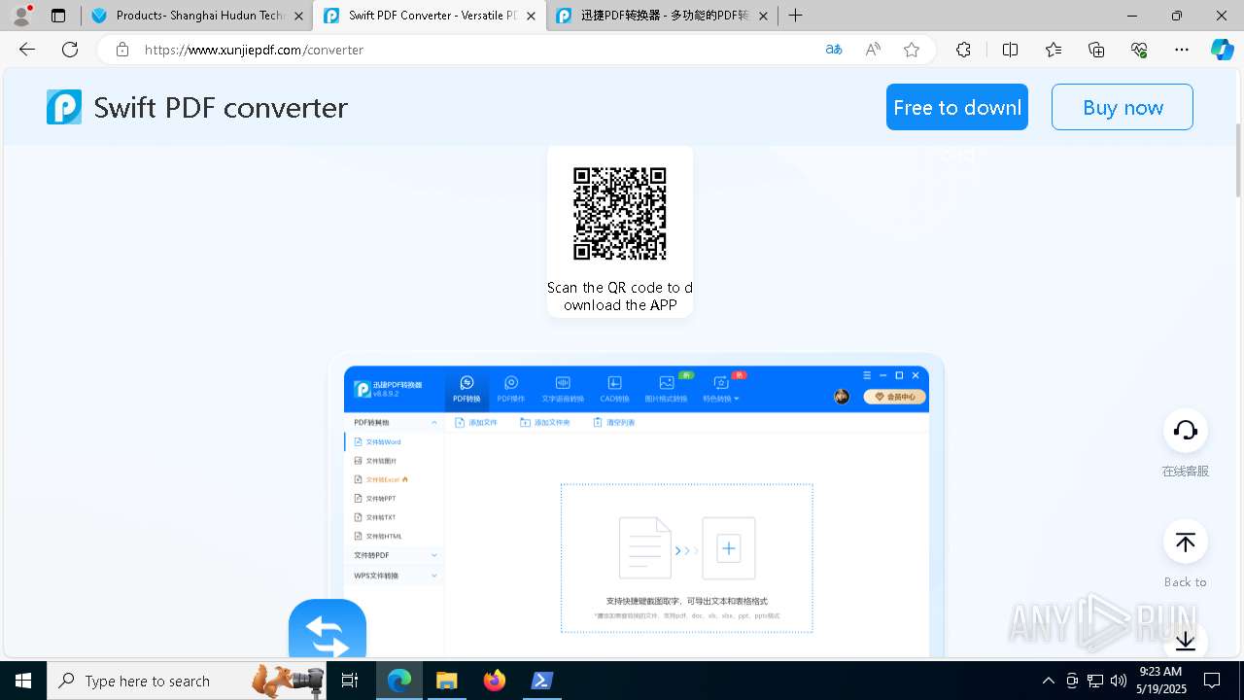Click 添加文件 button

pos(476,423)
